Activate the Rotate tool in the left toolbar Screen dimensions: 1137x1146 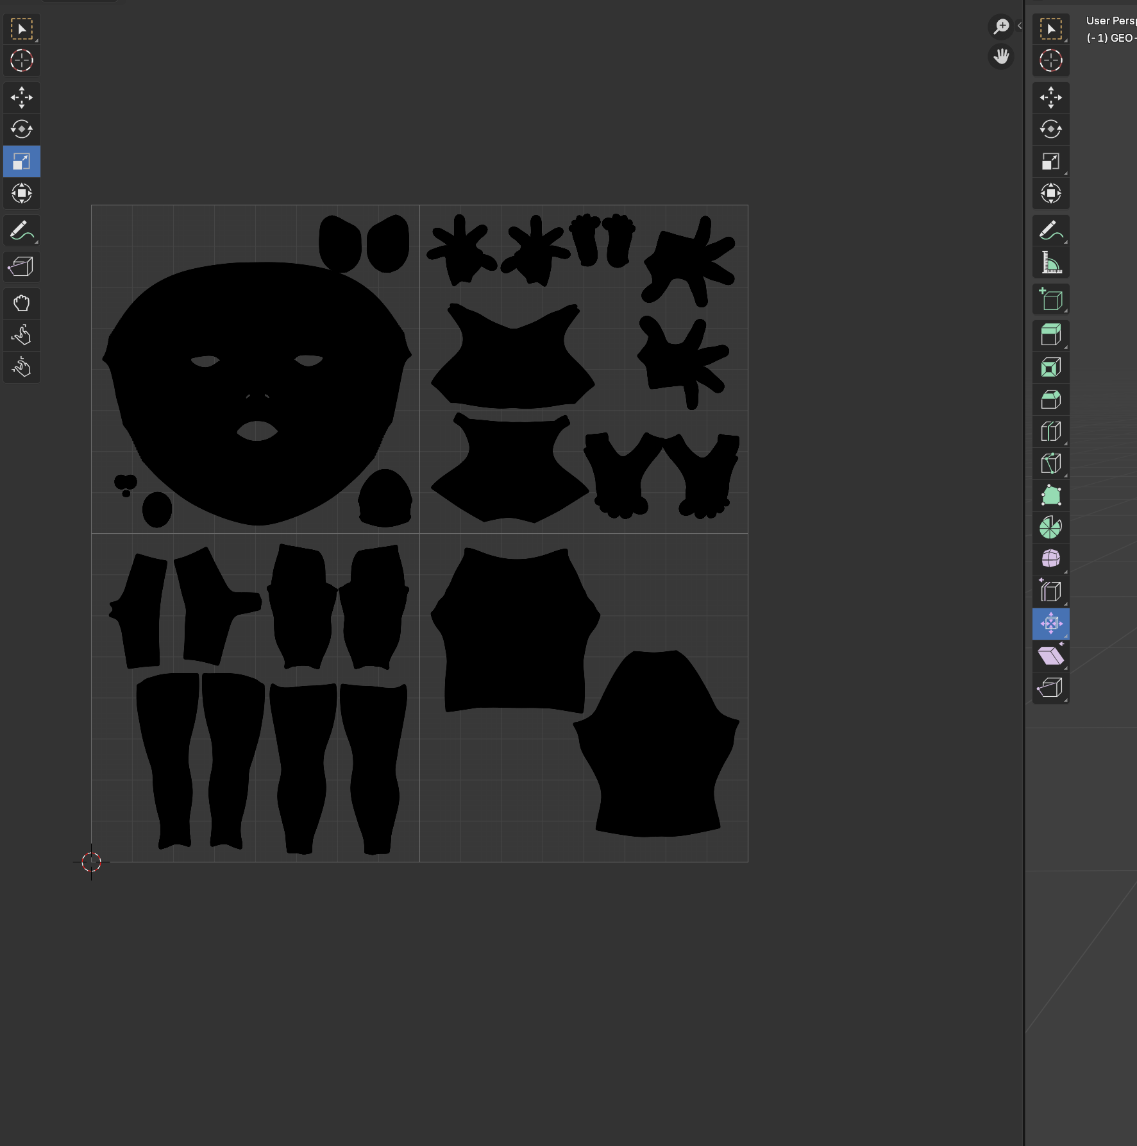pyautogui.click(x=22, y=130)
